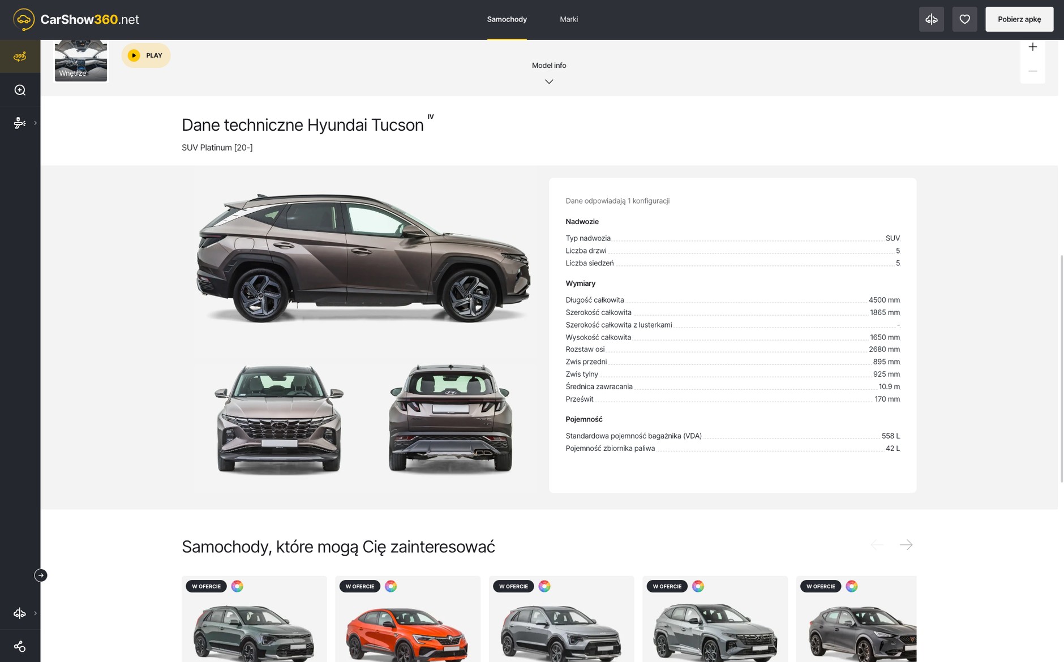
Task: Open favorites heart icon in header
Action: [965, 19]
